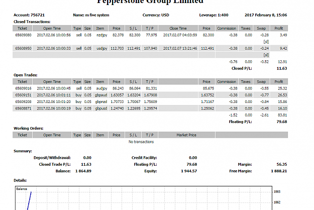Click the Balance chart legend label
314x210 pixels.
[x=22, y=189]
